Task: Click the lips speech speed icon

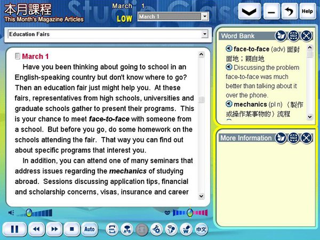Action: [x=167, y=213]
